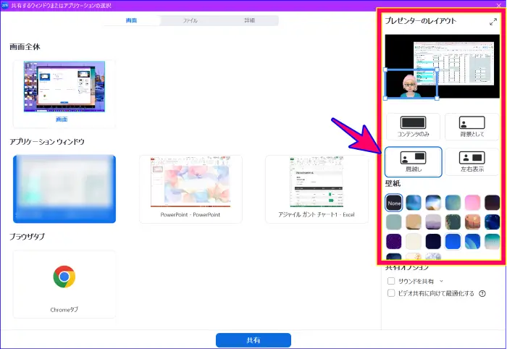Pick the 左右表示 side-by-side layout
507x349 pixels.
[472, 161]
